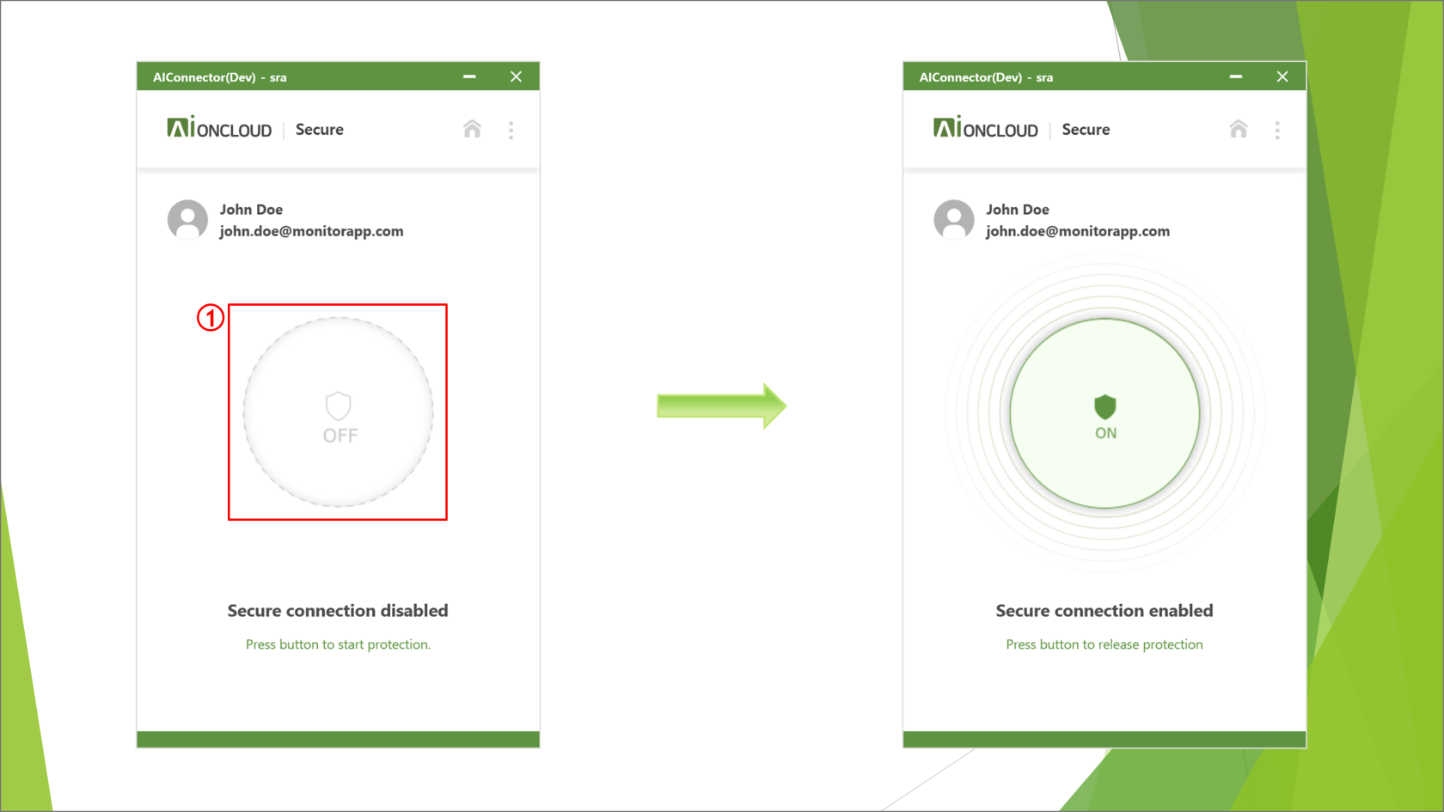Open the three-dot menu in the ON state window
This screenshot has height=812, width=1444.
click(1276, 130)
